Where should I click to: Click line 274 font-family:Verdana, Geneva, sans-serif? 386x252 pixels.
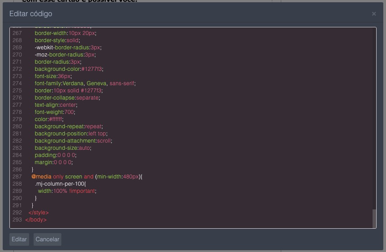pyautogui.click(x=85, y=83)
